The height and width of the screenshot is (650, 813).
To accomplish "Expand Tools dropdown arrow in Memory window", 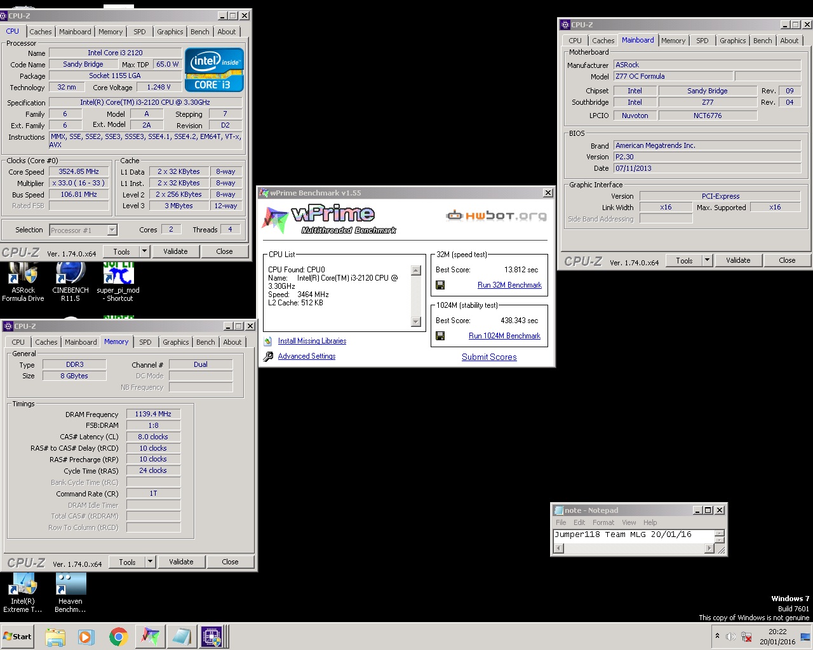I will 150,562.
